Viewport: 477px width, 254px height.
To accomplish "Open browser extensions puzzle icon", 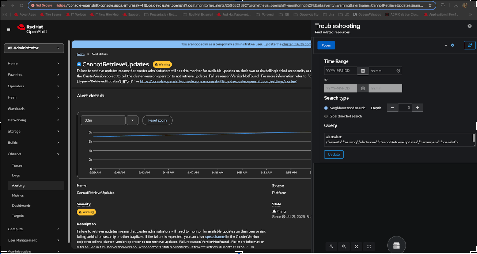I will tap(443, 5).
